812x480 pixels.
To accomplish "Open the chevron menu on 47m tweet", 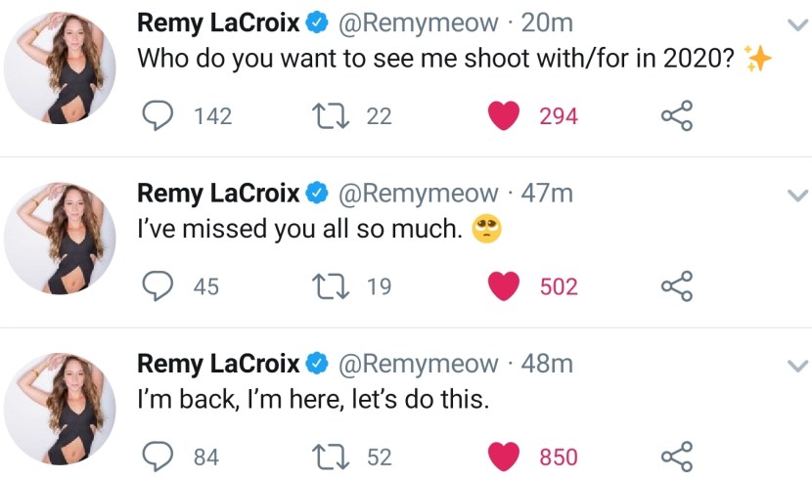I will tap(797, 194).
